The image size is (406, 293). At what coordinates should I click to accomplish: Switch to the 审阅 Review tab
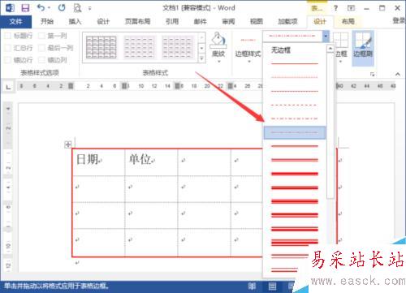point(228,21)
